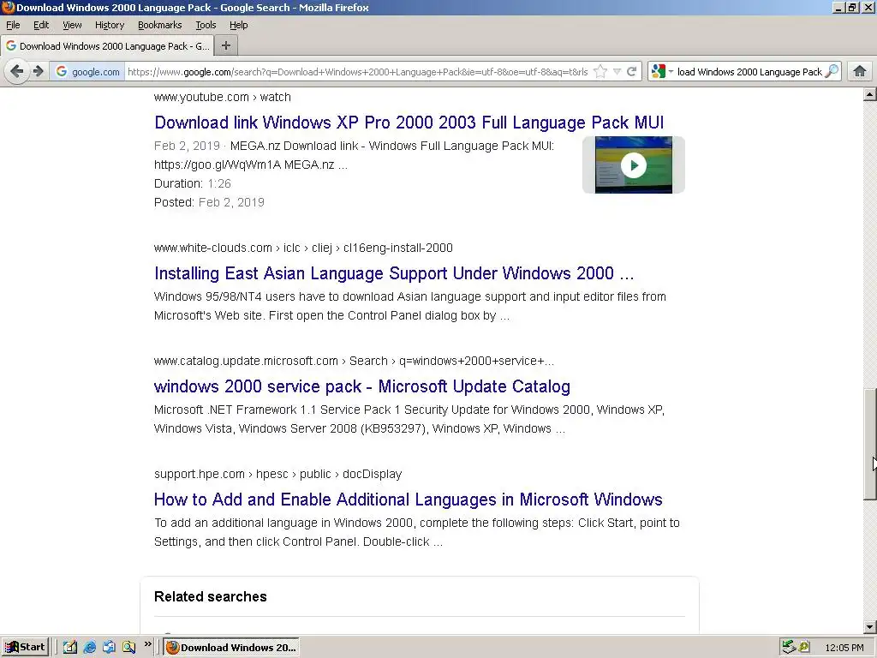Go back with the Back arrow button
877x658 pixels.
coord(17,72)
